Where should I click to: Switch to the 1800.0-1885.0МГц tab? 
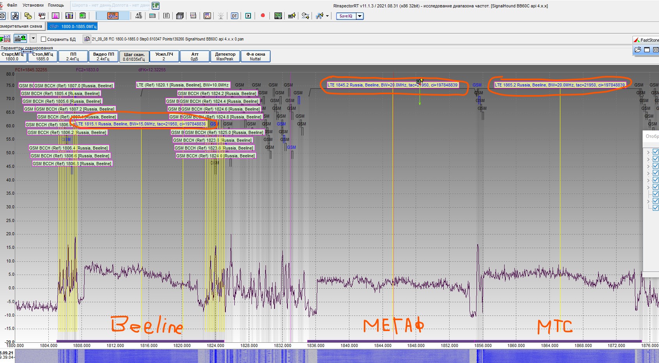coord(73,26)
